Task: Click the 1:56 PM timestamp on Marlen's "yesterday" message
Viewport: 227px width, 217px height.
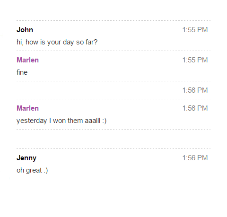Action: tap(195, 108)
